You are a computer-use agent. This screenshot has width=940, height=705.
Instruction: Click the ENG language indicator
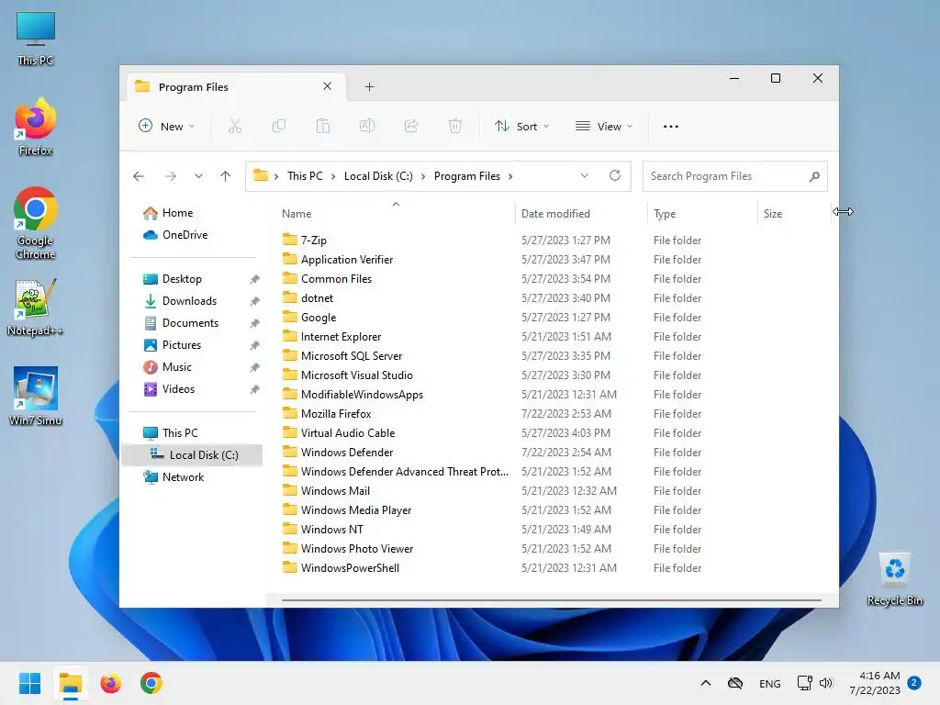770,683
